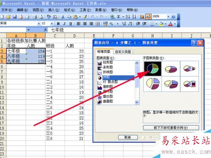Click the Sort Descending icon
This screenshot has width=211, height=158.
[x=134, y=17]
